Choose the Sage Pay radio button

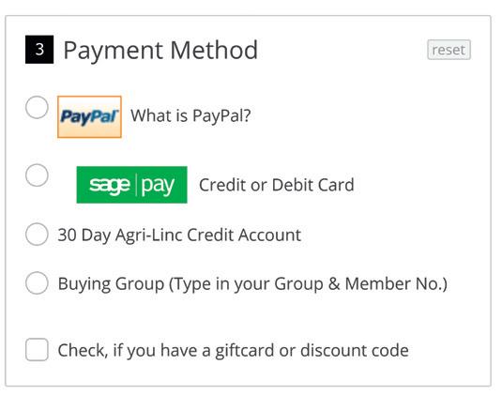[x=37, y=175]
